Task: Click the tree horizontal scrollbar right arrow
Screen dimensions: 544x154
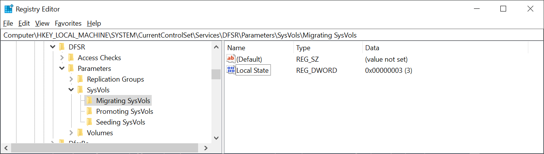Action: point(206,148)
